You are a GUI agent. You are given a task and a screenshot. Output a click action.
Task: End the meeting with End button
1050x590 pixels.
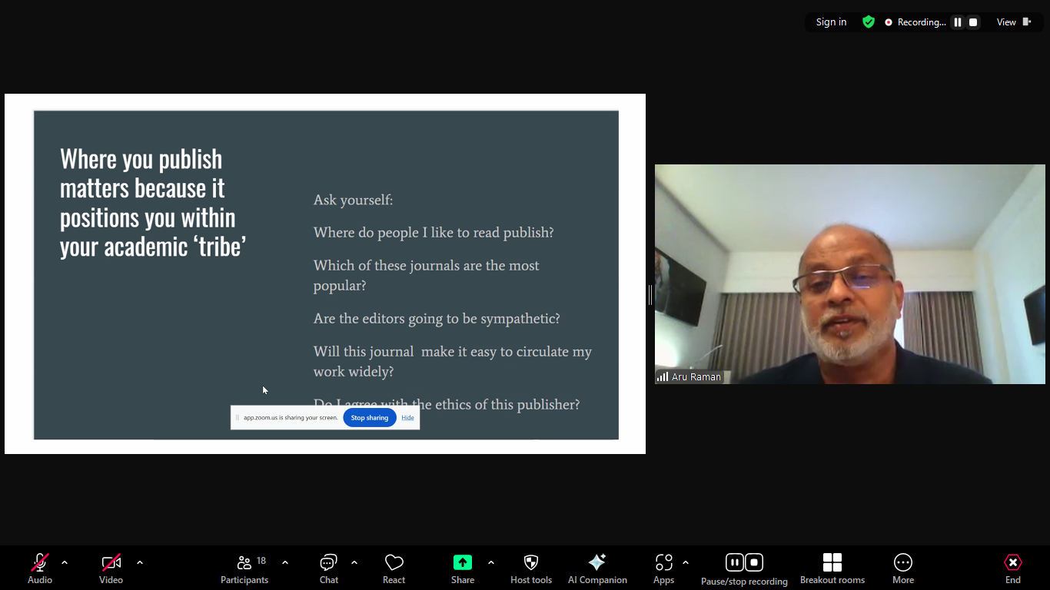point(1012,563)
